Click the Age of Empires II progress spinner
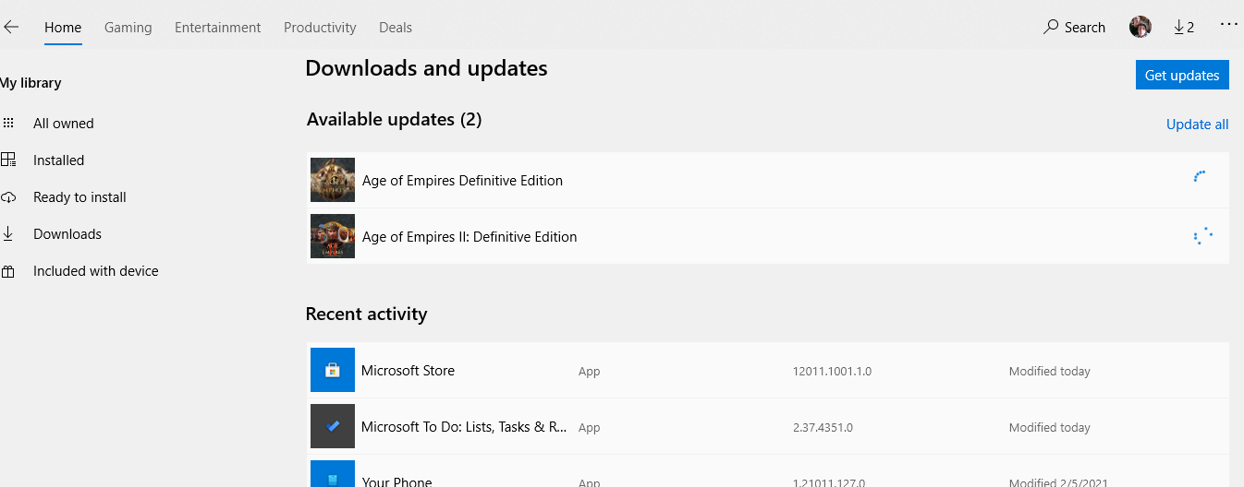 [1202, 237]
